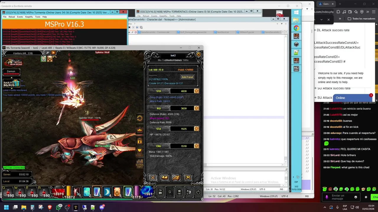Click the power icon in game bottom bar
The width and height of the screenshot is (378, 212).
(198, 192)
